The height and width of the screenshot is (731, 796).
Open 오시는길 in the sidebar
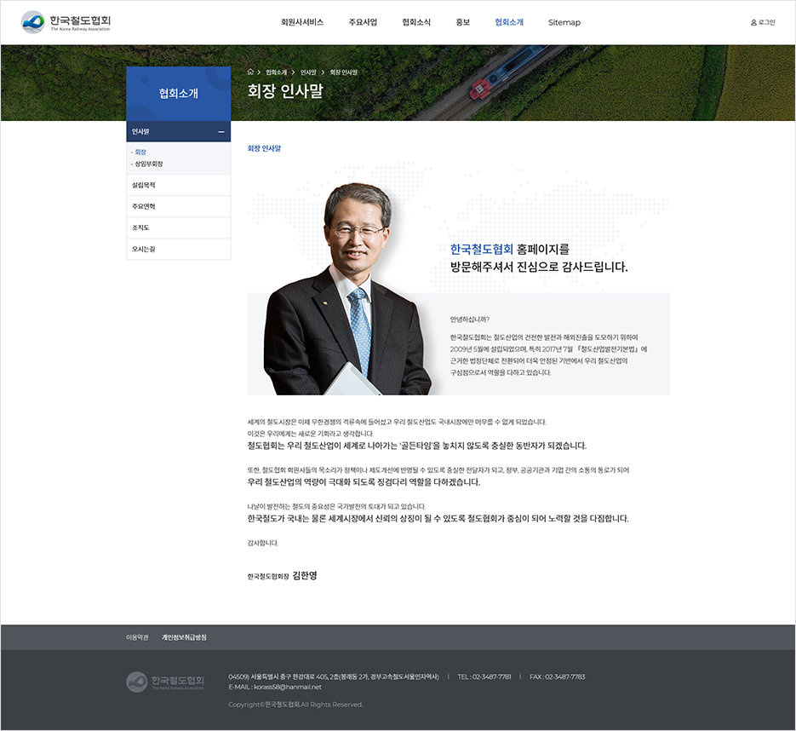[x=178, y=249]
